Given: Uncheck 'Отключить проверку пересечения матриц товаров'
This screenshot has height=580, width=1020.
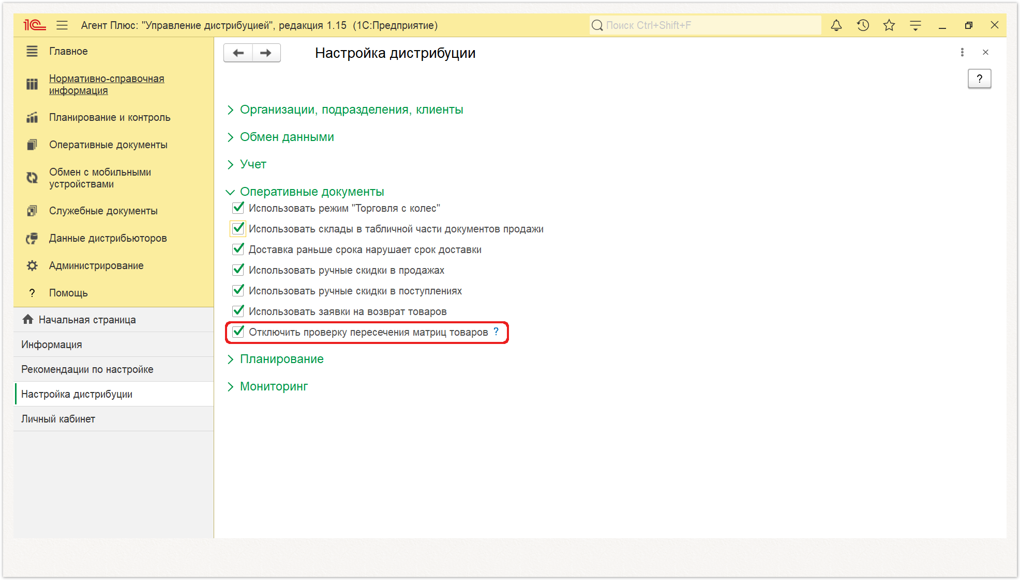Looking at the screenshot, I should tap(238, 332).
